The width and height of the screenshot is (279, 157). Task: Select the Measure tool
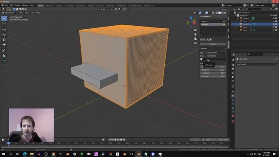point(4,56)
